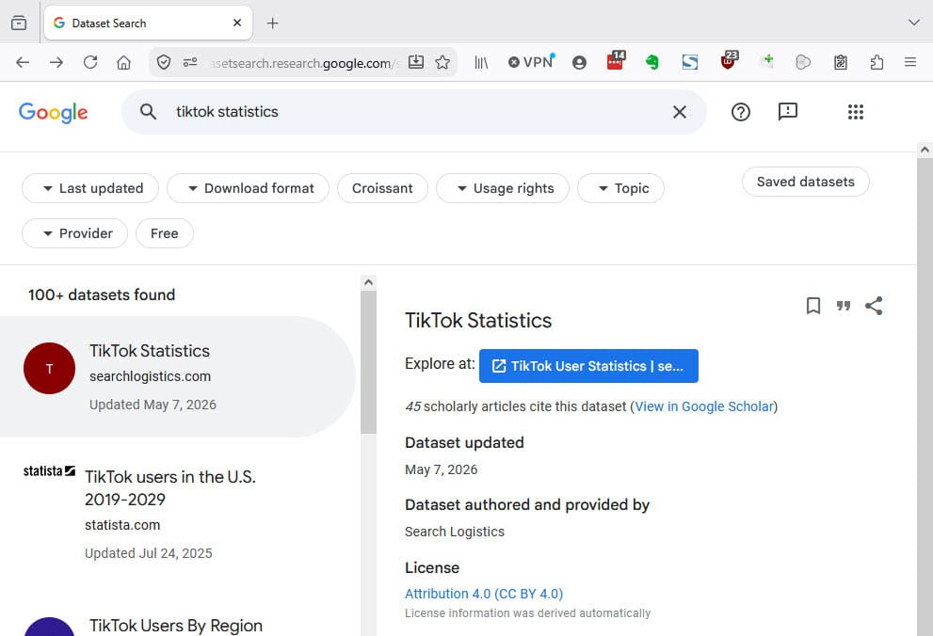Screen dimensions: 933x636
Task: Open the Library bookmarks icon
Action: (481, 62)
